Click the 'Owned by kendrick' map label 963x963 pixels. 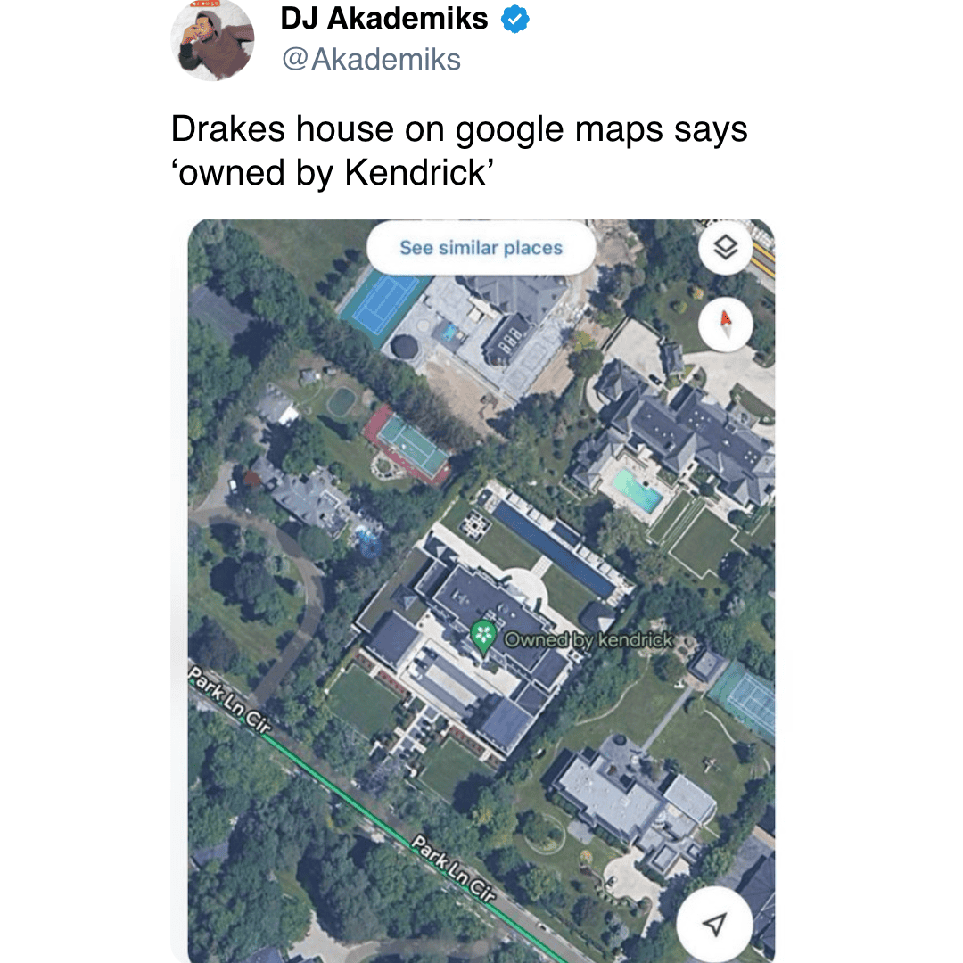click(588, 640)
